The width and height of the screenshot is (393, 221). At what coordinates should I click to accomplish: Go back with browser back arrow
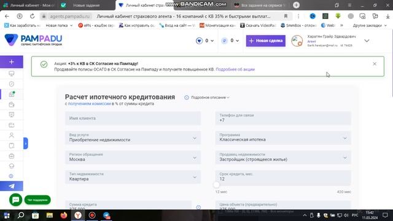pos(7,17)
